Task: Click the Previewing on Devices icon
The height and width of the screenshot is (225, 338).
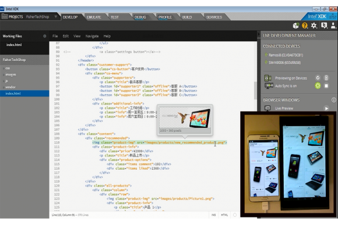Action: [268, 78]
